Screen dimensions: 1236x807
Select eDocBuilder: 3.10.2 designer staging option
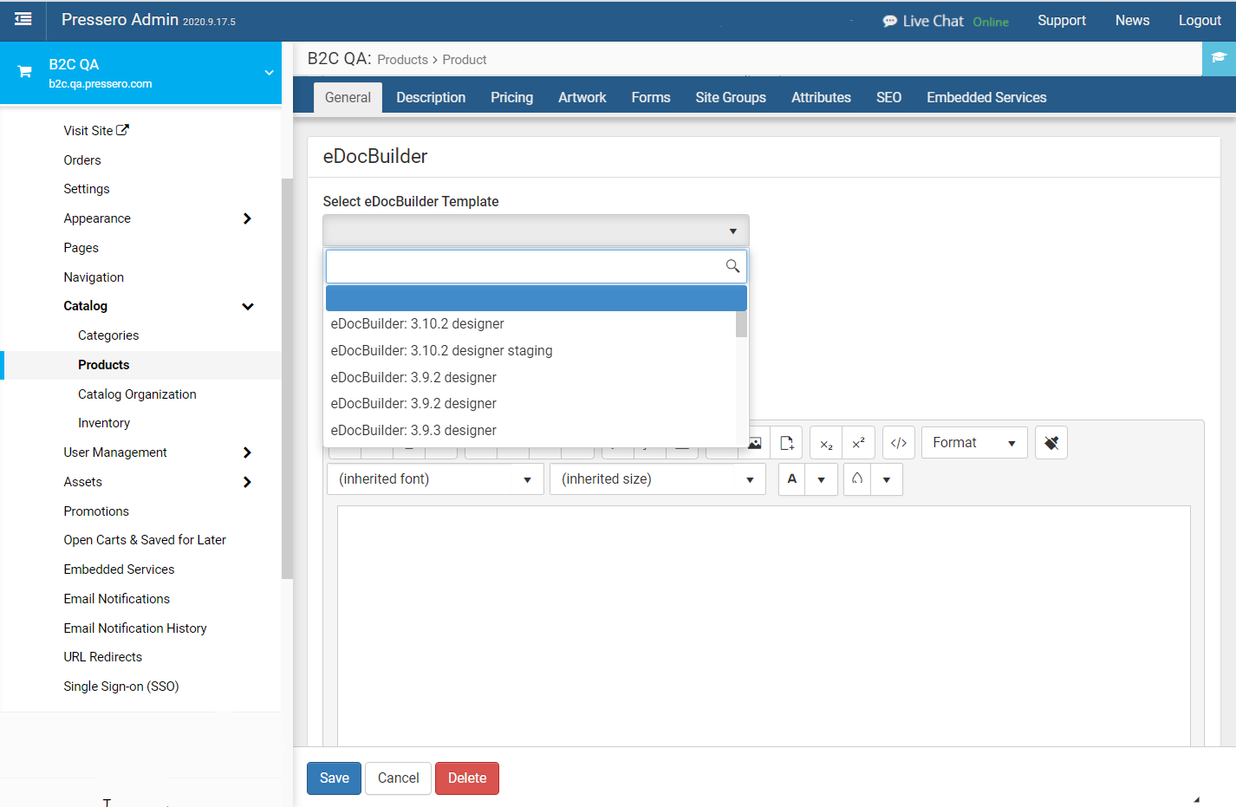(x=530, y=350)
